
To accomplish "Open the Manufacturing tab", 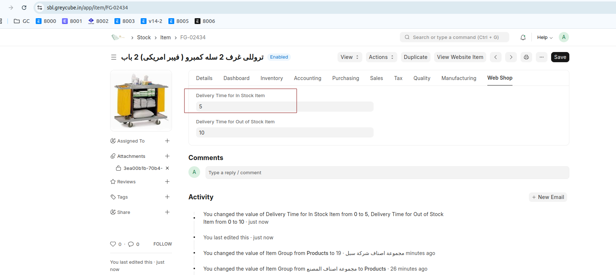I will point(459,78).
